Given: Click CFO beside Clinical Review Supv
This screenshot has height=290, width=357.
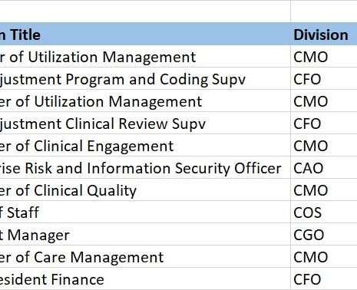Looking at the screenshot, I should pyautogui.click(x=324, y=123).
